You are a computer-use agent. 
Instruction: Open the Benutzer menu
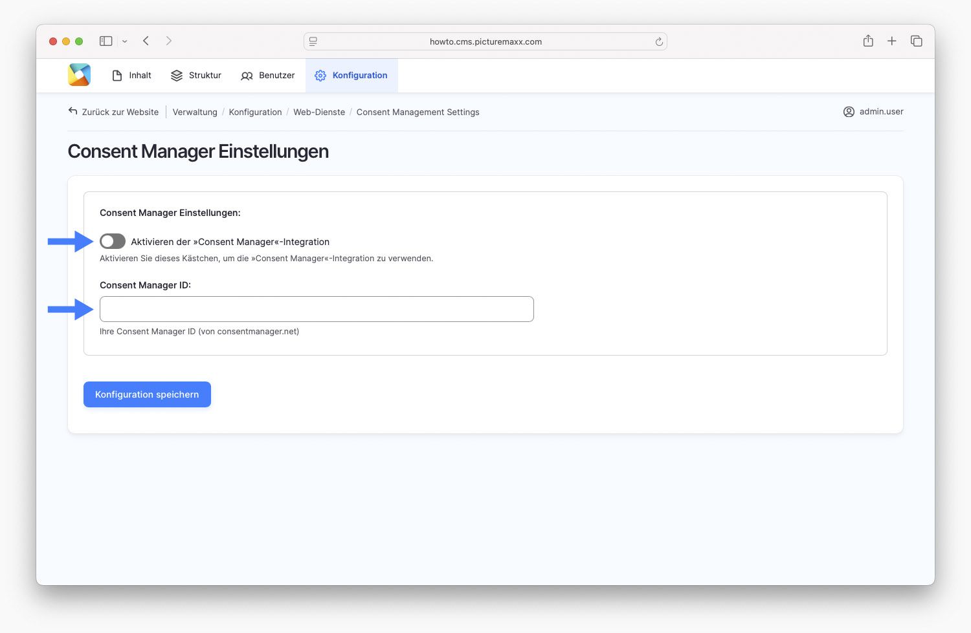pyautogui.click(x=268, y=76)
